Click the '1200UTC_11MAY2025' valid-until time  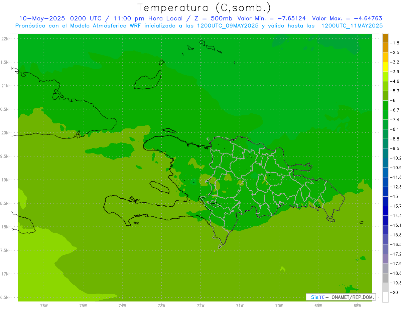click(x=352, y=26)
